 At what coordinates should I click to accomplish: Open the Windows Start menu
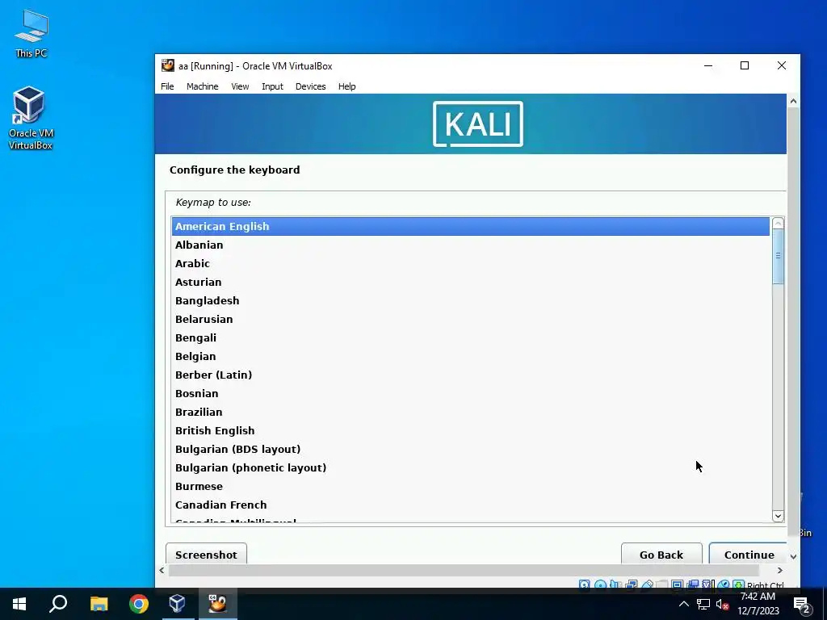click(x=19, y=604)
